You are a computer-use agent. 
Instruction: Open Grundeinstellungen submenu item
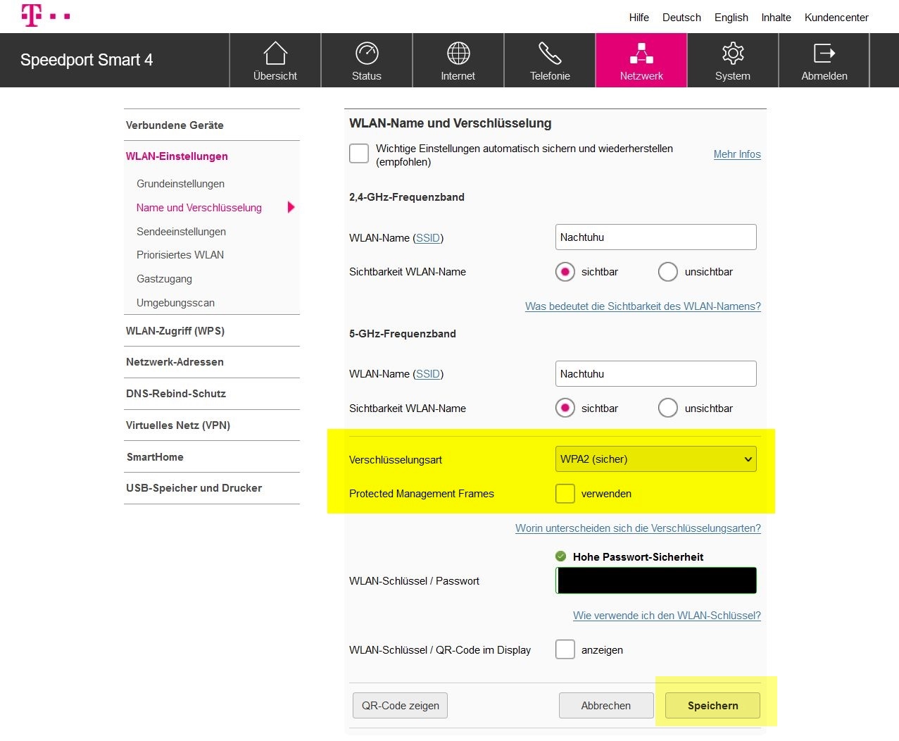pyautogui.click(x=180, y=184)
